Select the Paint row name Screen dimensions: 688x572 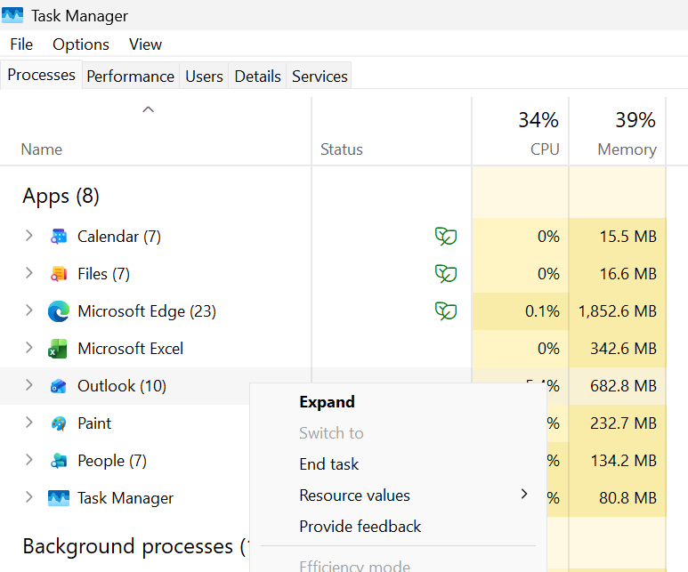[x=93, y=423]
